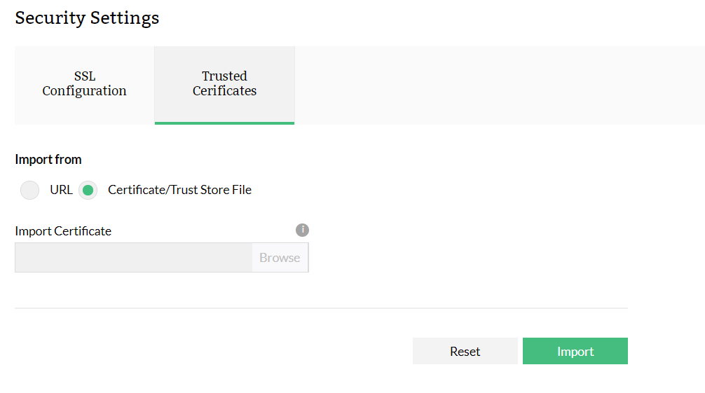Click the Import Certificate field label
705x393 pixels.
pyautogui.click(x=63, y=231)
